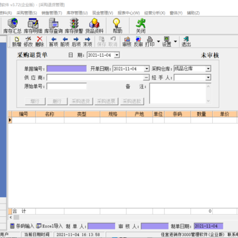Open 货品资料 goods data icon
The image size is (238, 238).
tap(95, 26)
